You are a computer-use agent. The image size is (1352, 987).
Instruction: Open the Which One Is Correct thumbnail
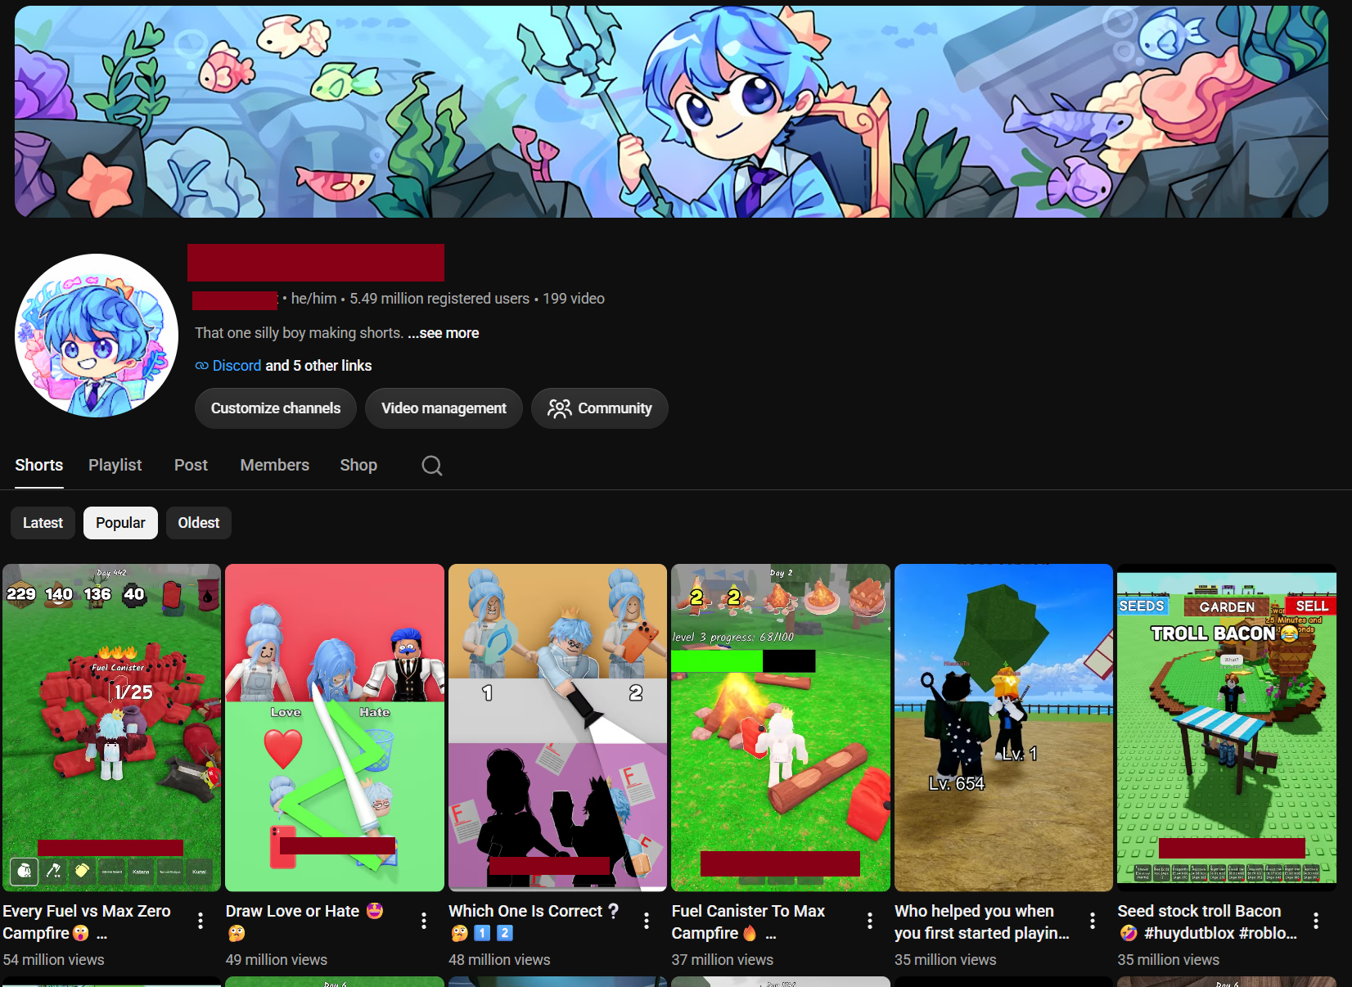[558, 728]
